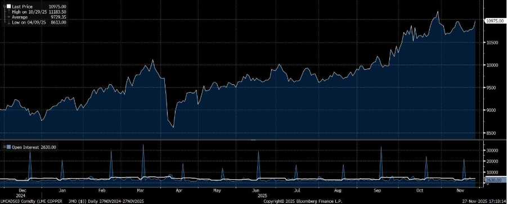Screen dimensions: 508x204
Task: Click the Jul month label on time axis
Action: tap(297, 191)
